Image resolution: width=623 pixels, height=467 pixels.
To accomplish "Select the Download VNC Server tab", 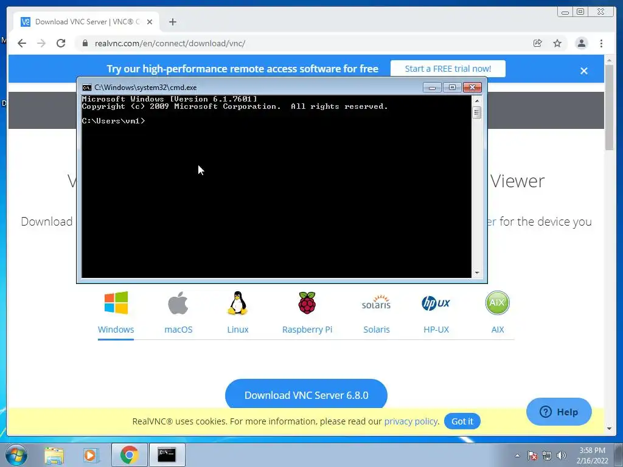I will 86,22.
